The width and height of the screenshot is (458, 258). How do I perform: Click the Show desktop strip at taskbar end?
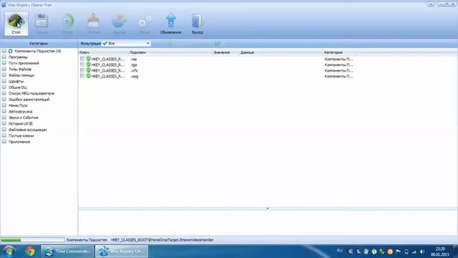[x=456, y=252]
